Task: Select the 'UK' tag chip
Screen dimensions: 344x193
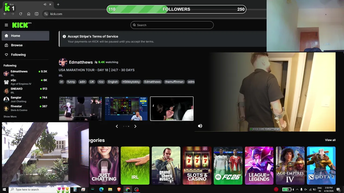Action: click(92, 82)
